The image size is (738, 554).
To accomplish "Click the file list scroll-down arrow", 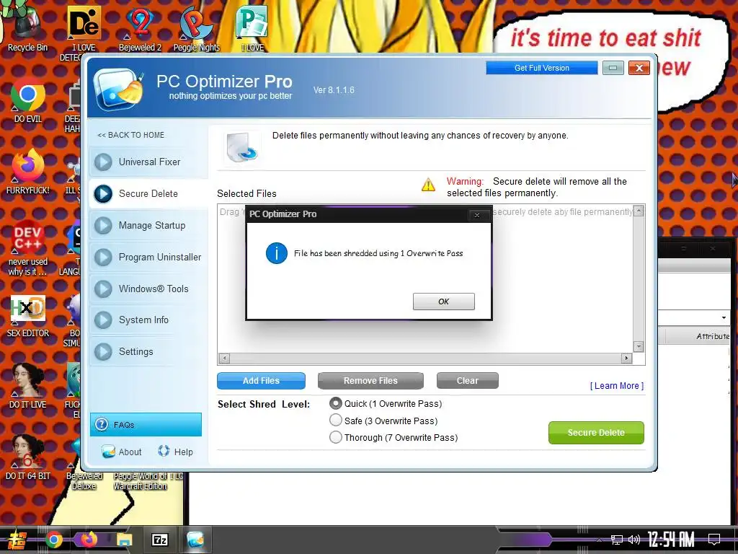I will pyautogui.click(x=639, y=347).
